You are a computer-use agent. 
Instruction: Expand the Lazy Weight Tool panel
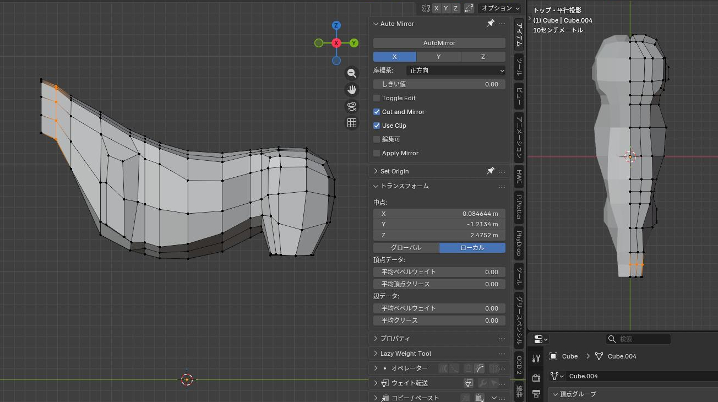pyautogui.click(x=406, y=354)
